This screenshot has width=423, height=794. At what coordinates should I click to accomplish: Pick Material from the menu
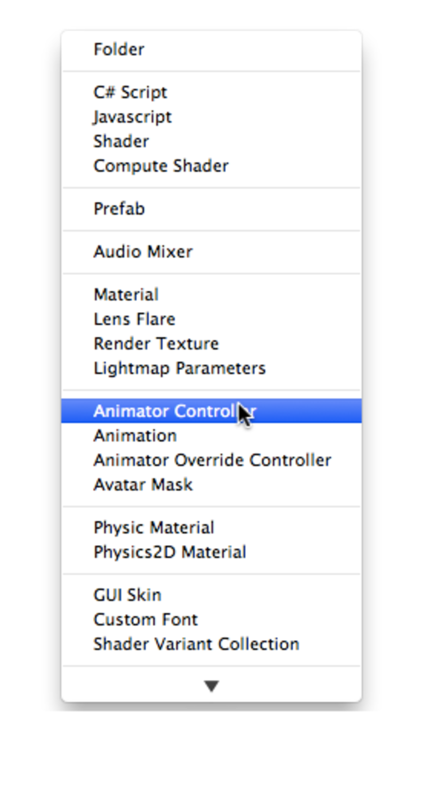(x=126, y=295)
